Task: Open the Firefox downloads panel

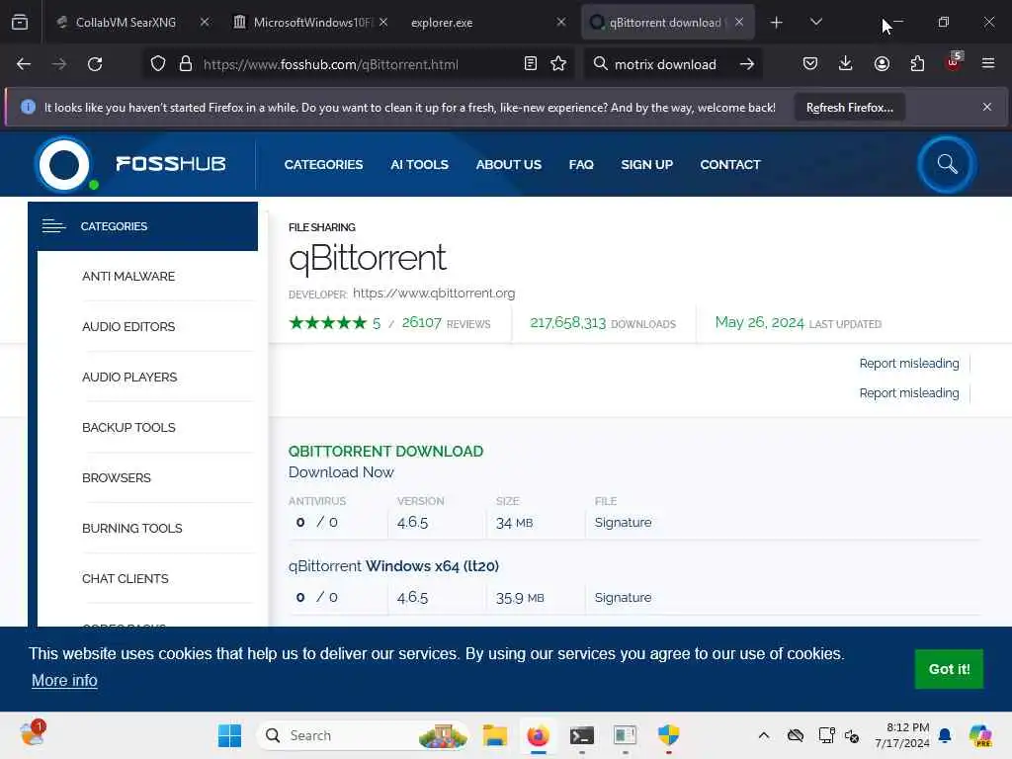Action: [846, 64]
